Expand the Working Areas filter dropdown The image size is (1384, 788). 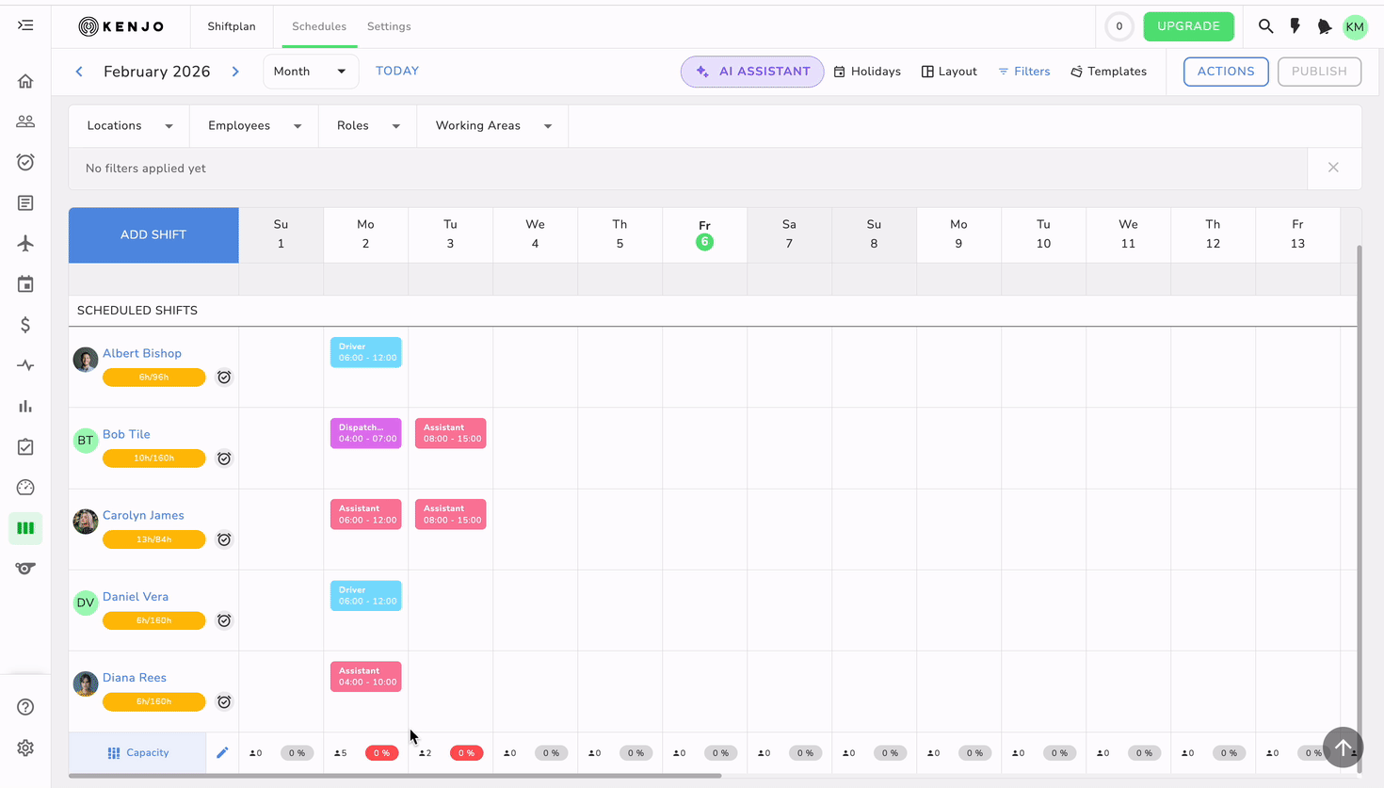click(493, 126)
